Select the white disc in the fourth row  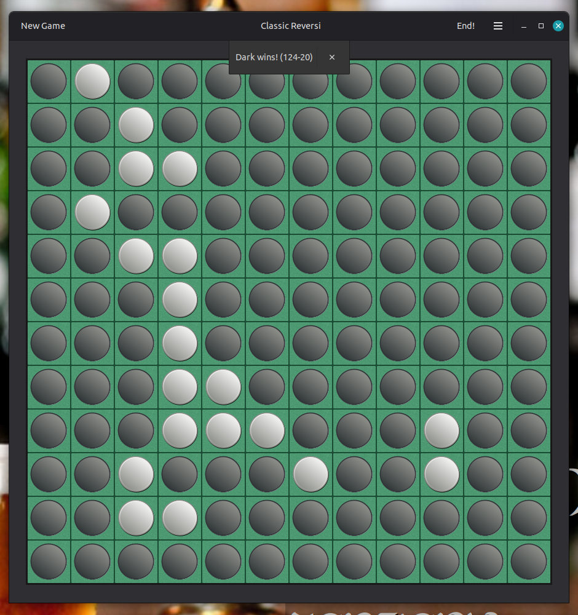pos(92,212)
